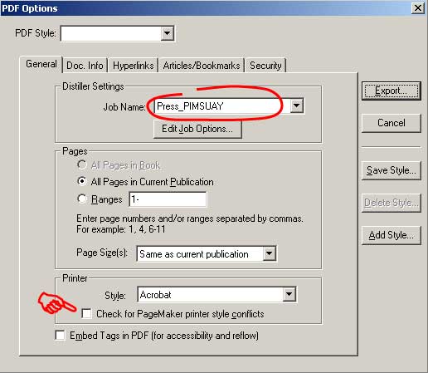Image resolution: width=428 pixels, height=373 pixels.
Task: Go to the Articles/Bookmarks tab
Action: pyautogui.click(x=202, y=66)
